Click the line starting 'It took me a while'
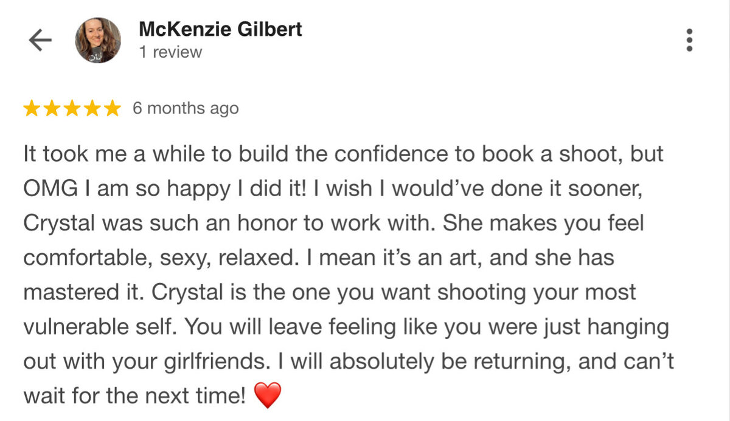 point(343,154)
